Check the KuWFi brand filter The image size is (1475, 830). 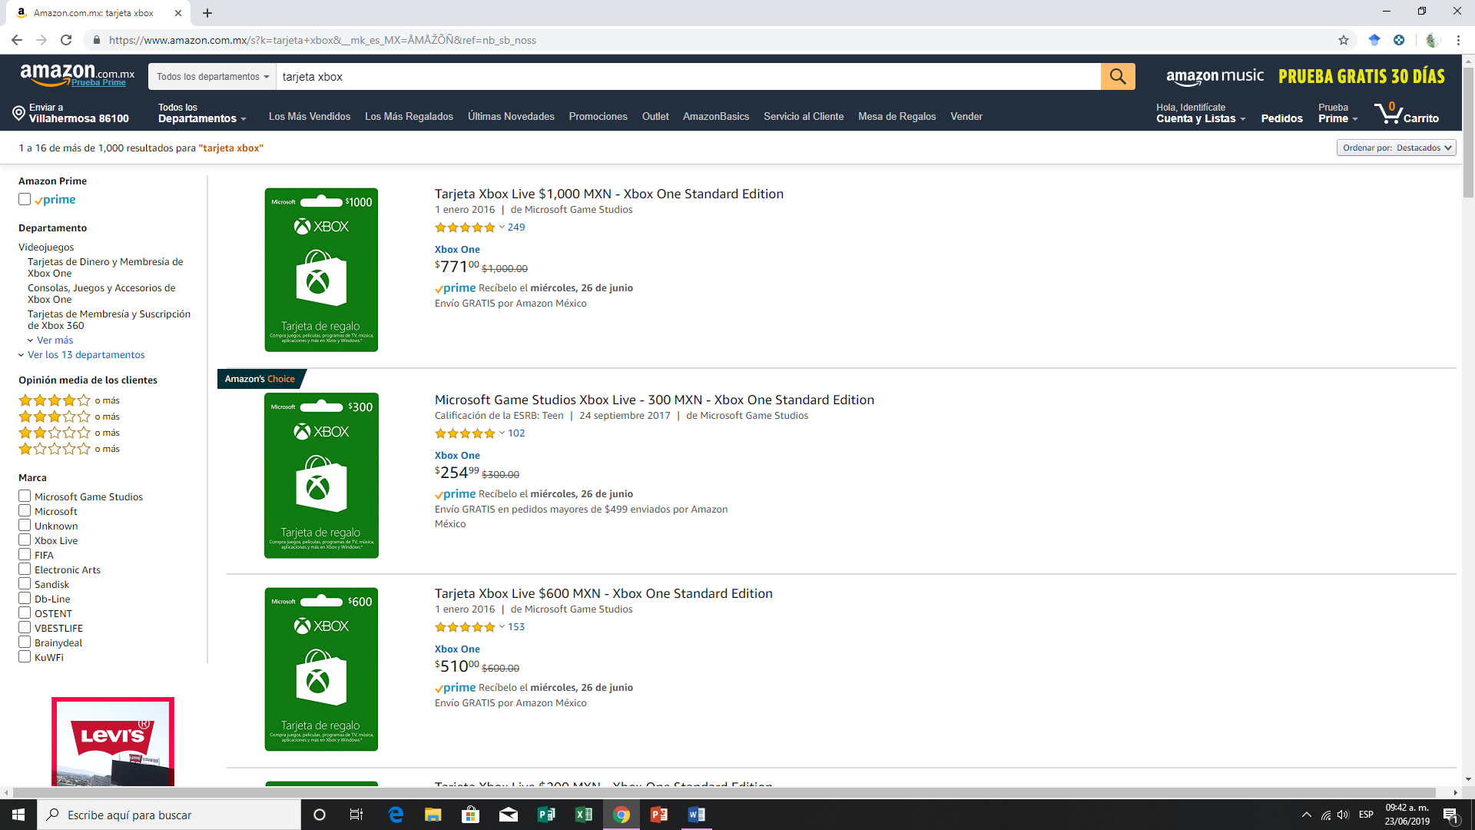[x=25, y=657]
